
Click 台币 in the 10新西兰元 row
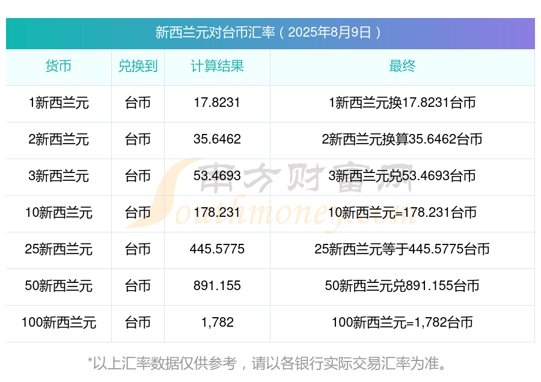tap(138, 213)
